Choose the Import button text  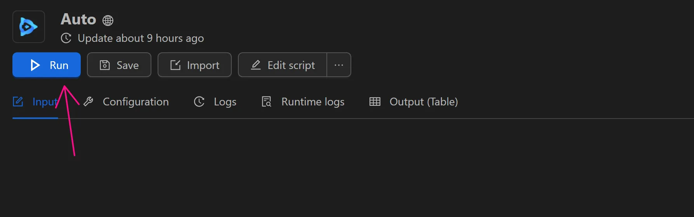coord(203,65)
